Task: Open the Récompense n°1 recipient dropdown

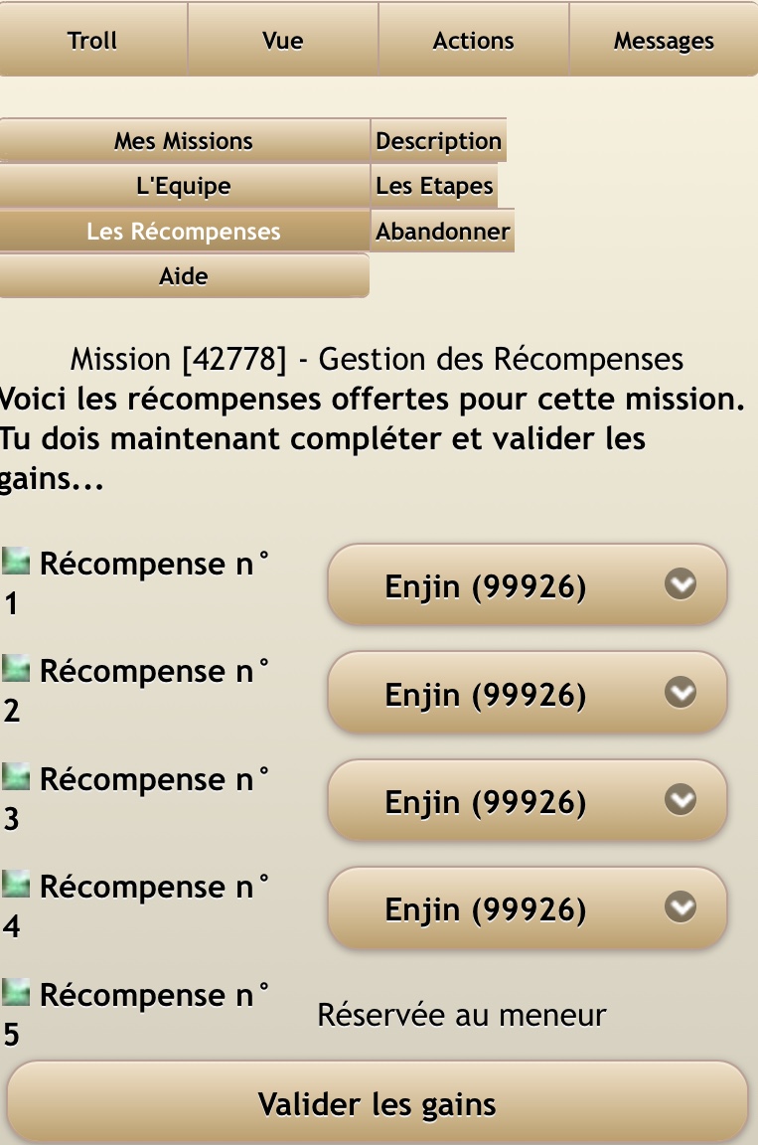Action: tap(527, 585)
